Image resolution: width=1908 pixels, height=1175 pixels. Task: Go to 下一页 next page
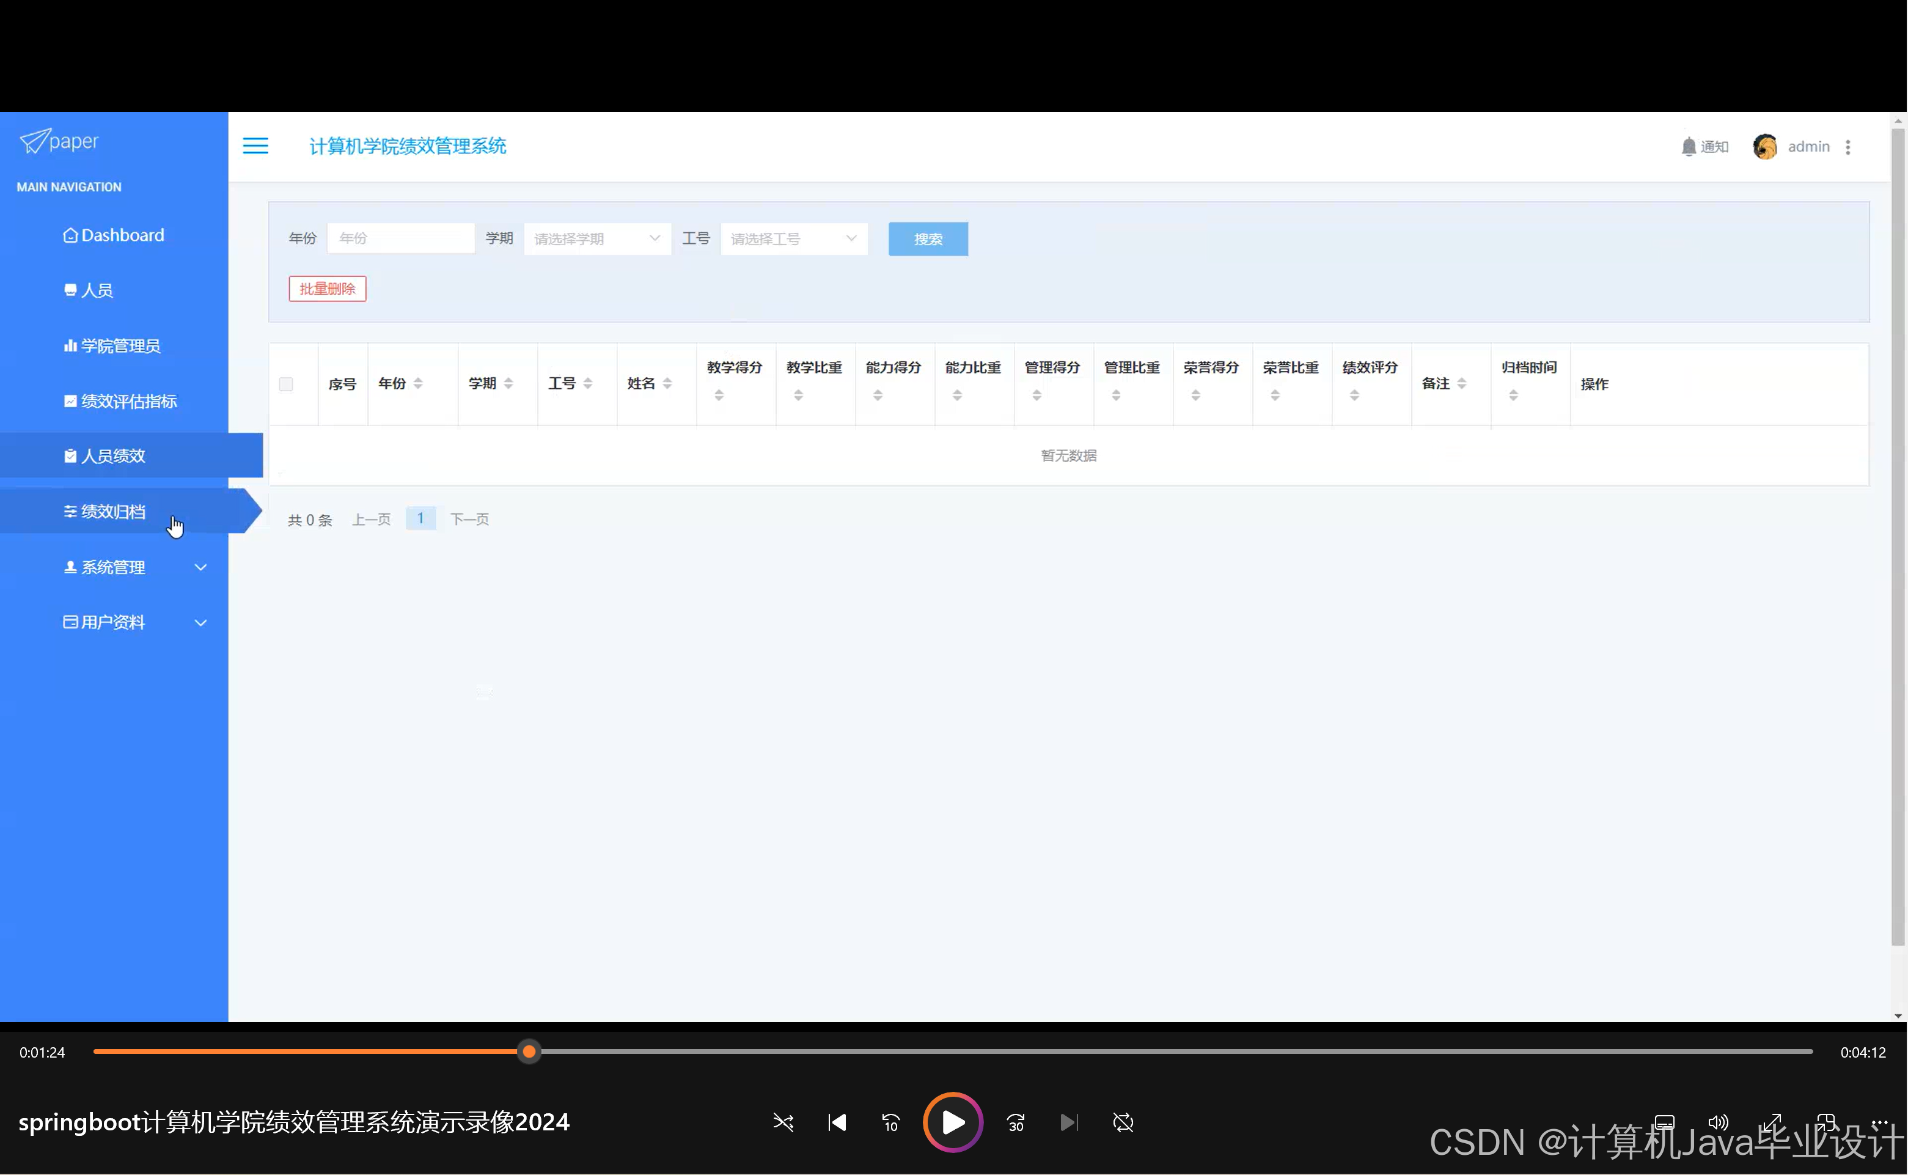tap(470, 520)
